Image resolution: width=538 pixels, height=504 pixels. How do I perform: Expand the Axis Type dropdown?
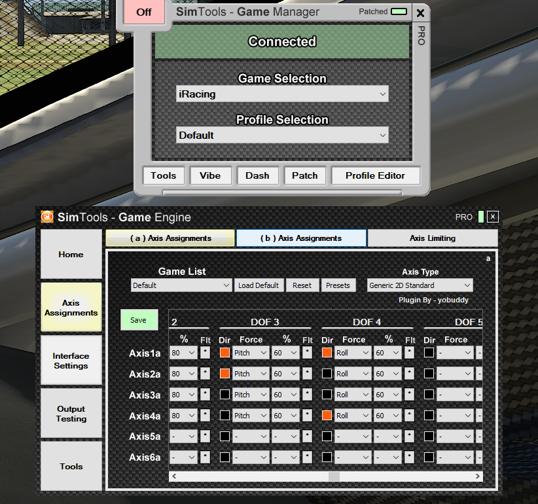420,285
